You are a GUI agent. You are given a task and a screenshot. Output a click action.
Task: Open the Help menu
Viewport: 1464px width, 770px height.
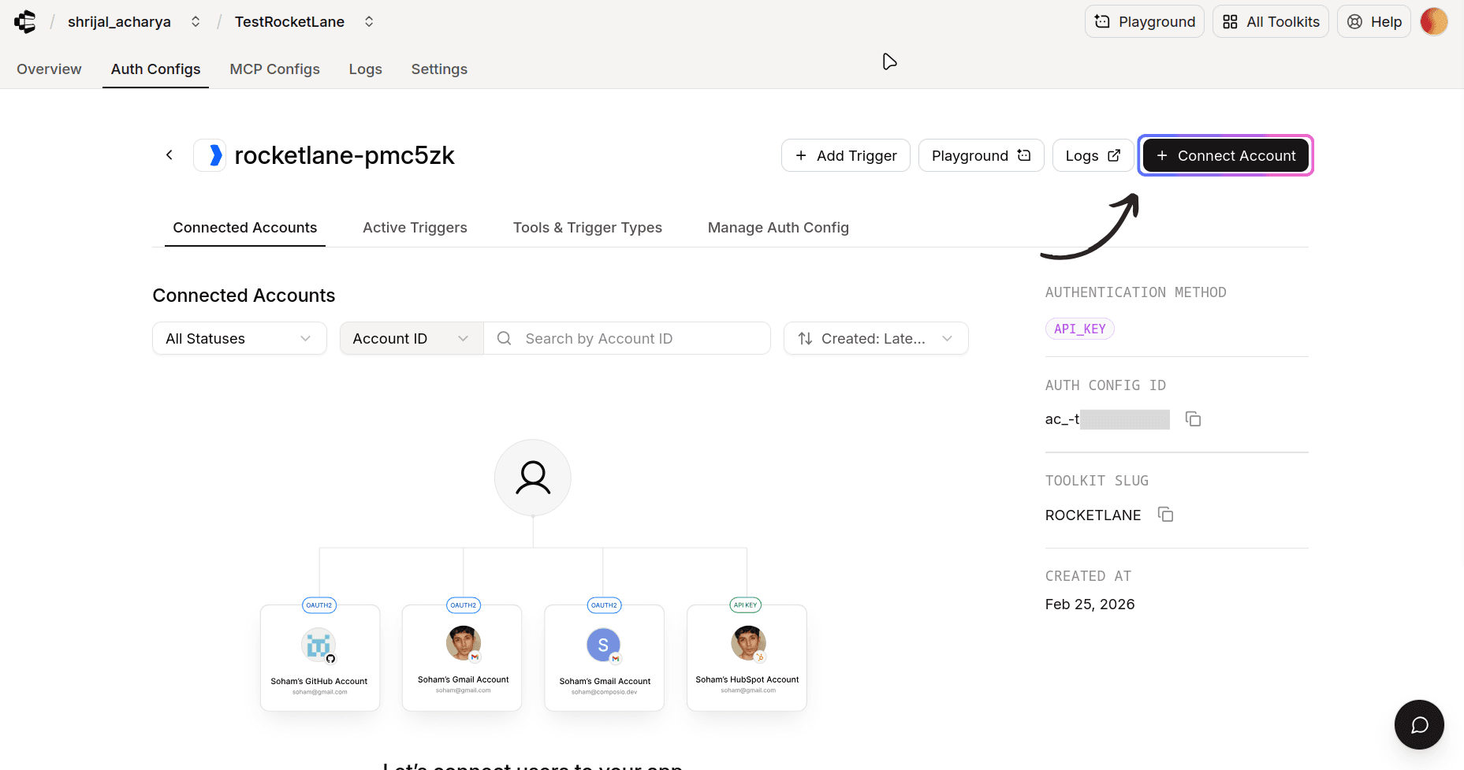click(1373, 22)
